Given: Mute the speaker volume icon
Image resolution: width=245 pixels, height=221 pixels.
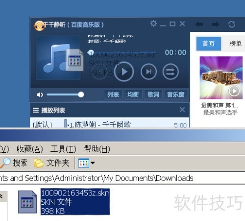Looking at the screenshot, I should pyautogui.click(x=40, y=95).
